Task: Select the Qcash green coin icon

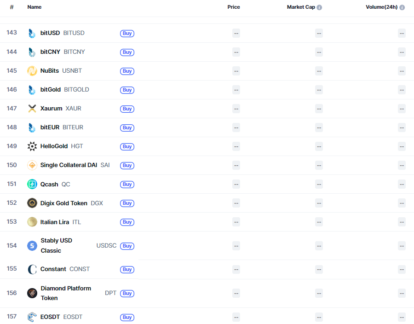Action: coord(32,184)
